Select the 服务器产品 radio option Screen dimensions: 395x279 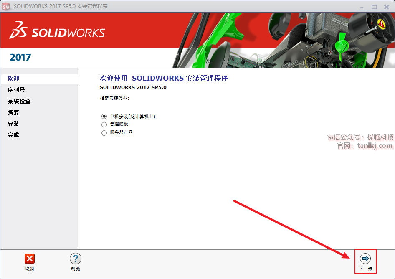pos(104,133)
